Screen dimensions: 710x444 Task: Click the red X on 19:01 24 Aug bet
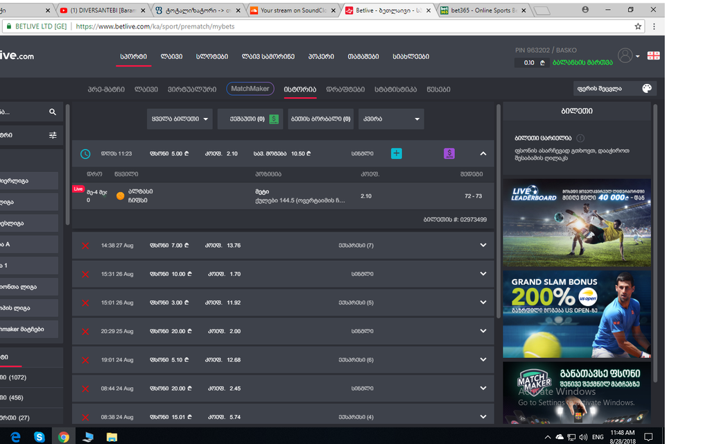85,360
